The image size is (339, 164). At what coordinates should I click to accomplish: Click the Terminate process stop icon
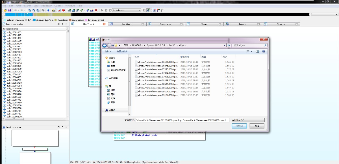(x=110, y=10)
